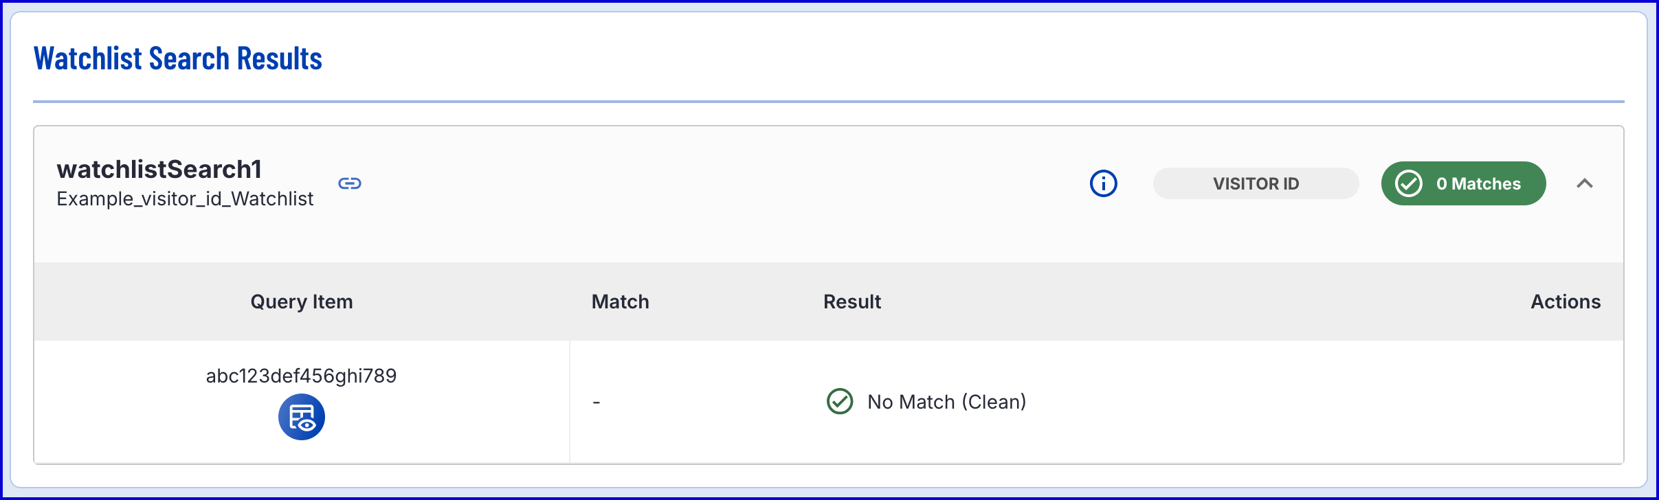
Task: Click the VISITOR ID badge
Action: [x=1256, y=183]
